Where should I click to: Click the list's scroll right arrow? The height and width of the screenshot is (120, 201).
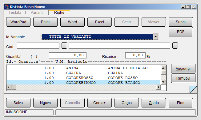[x=159, y=87]
